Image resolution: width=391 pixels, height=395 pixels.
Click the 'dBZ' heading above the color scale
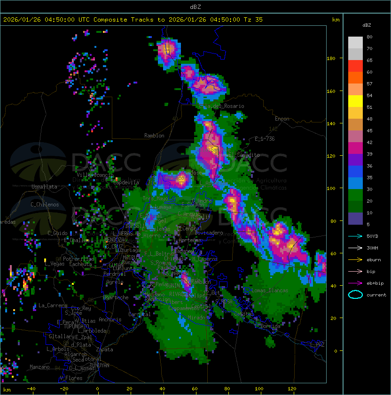(x=367, y=25)
